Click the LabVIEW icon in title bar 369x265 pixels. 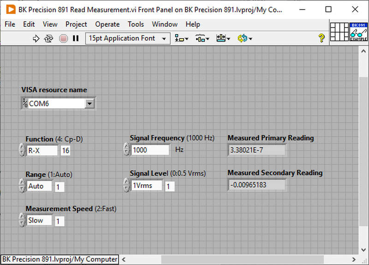pos(11,9)
